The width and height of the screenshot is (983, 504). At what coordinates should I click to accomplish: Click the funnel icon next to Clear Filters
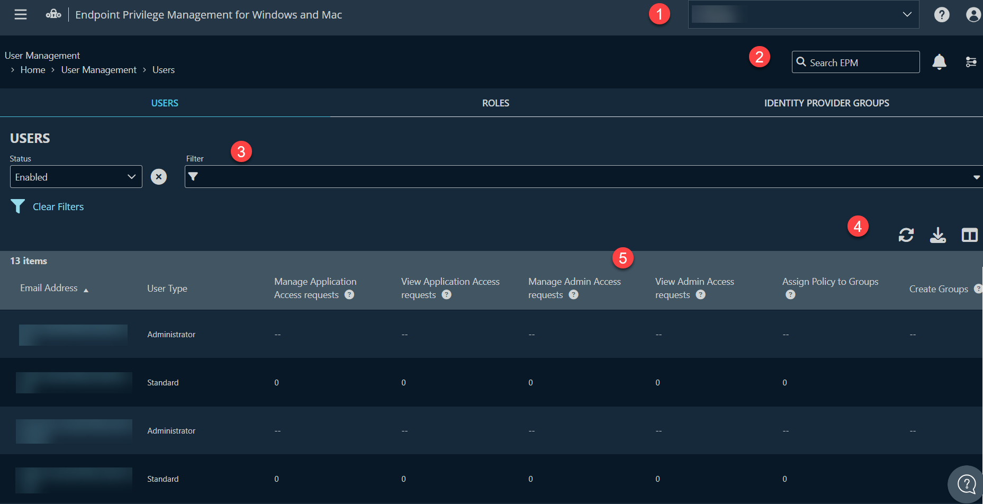click(x=18, y=206)
